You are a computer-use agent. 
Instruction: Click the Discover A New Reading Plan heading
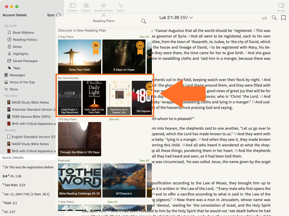tap(82, 30)
